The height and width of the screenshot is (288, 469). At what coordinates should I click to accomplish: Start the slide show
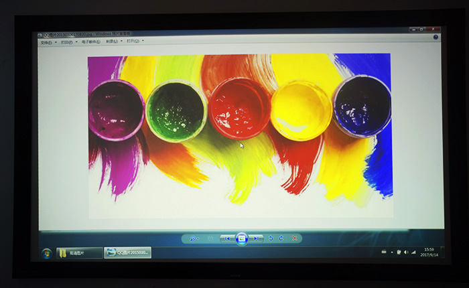pyautogui.click(x=243, y=238)
